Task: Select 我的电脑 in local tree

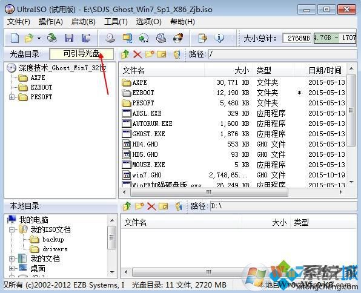Action: point(33,220)
